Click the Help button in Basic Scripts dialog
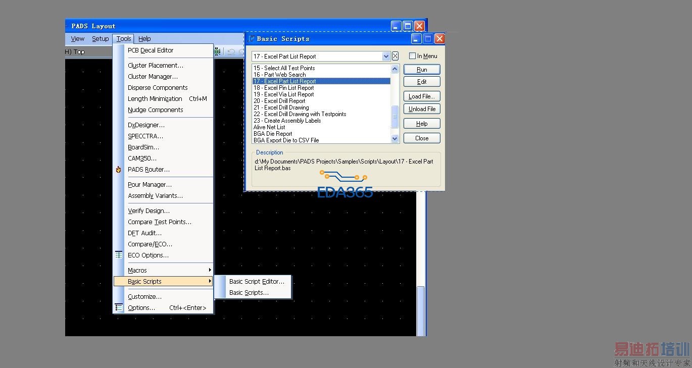The image size is (692, 368). click(422, 124)
